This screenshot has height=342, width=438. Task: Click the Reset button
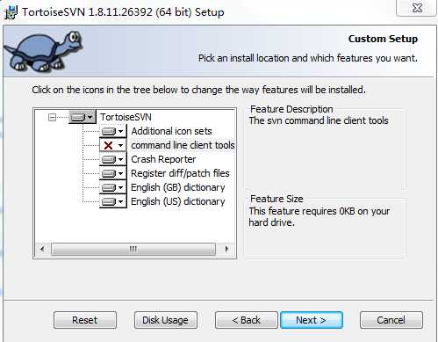click(85, 320)
